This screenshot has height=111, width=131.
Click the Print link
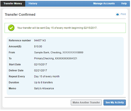pyautogui.click(x=123, y=14)
